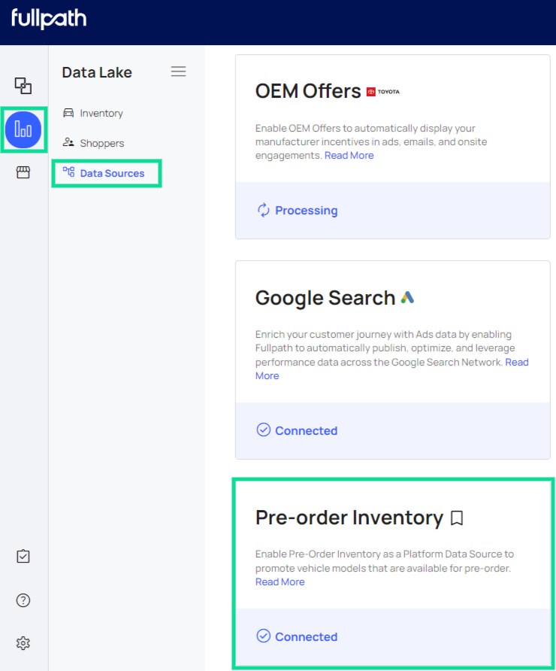This screenshot has height=671, width=556.
Task: Click the Toyota logo on OEM Offers
Action: (383, 92)
